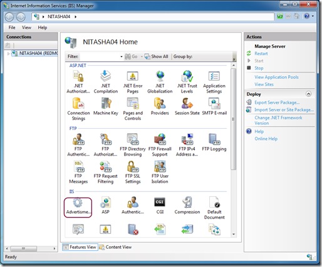Click the Show All button
This screenshot has height=267, width=322.
(x=157, y=56)
